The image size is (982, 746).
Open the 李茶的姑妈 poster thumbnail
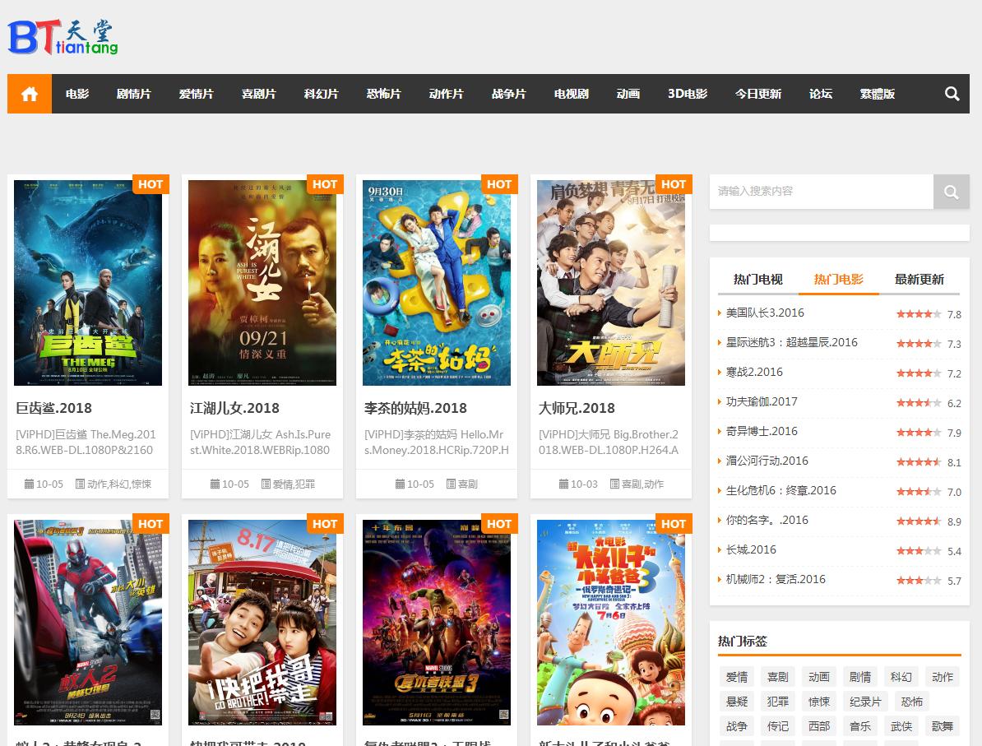pyautogui.click(x=437, y=283)
